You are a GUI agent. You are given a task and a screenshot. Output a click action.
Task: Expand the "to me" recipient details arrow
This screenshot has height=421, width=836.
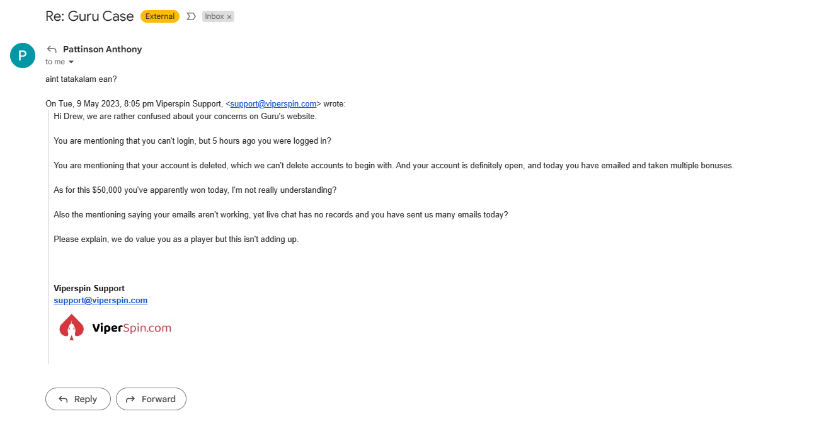(71, 62)
